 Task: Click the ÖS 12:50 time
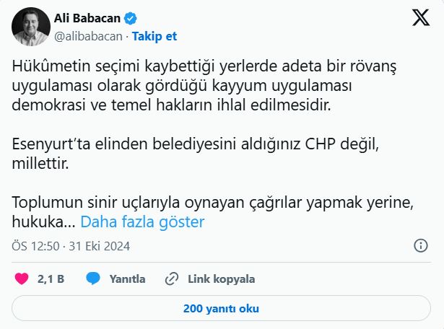(38, 246)
